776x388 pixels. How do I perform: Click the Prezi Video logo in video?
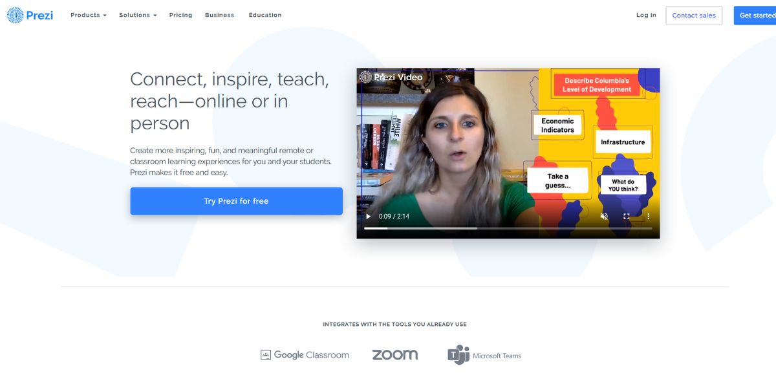(391, 77)
